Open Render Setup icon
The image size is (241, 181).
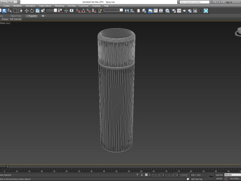pos(174,11)
